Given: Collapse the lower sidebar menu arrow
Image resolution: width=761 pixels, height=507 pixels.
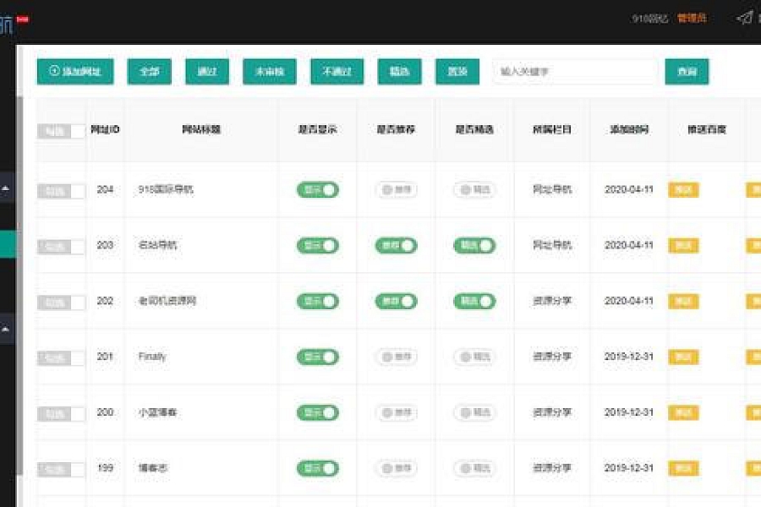Looking at the screenshot, I should click(6, 329).
